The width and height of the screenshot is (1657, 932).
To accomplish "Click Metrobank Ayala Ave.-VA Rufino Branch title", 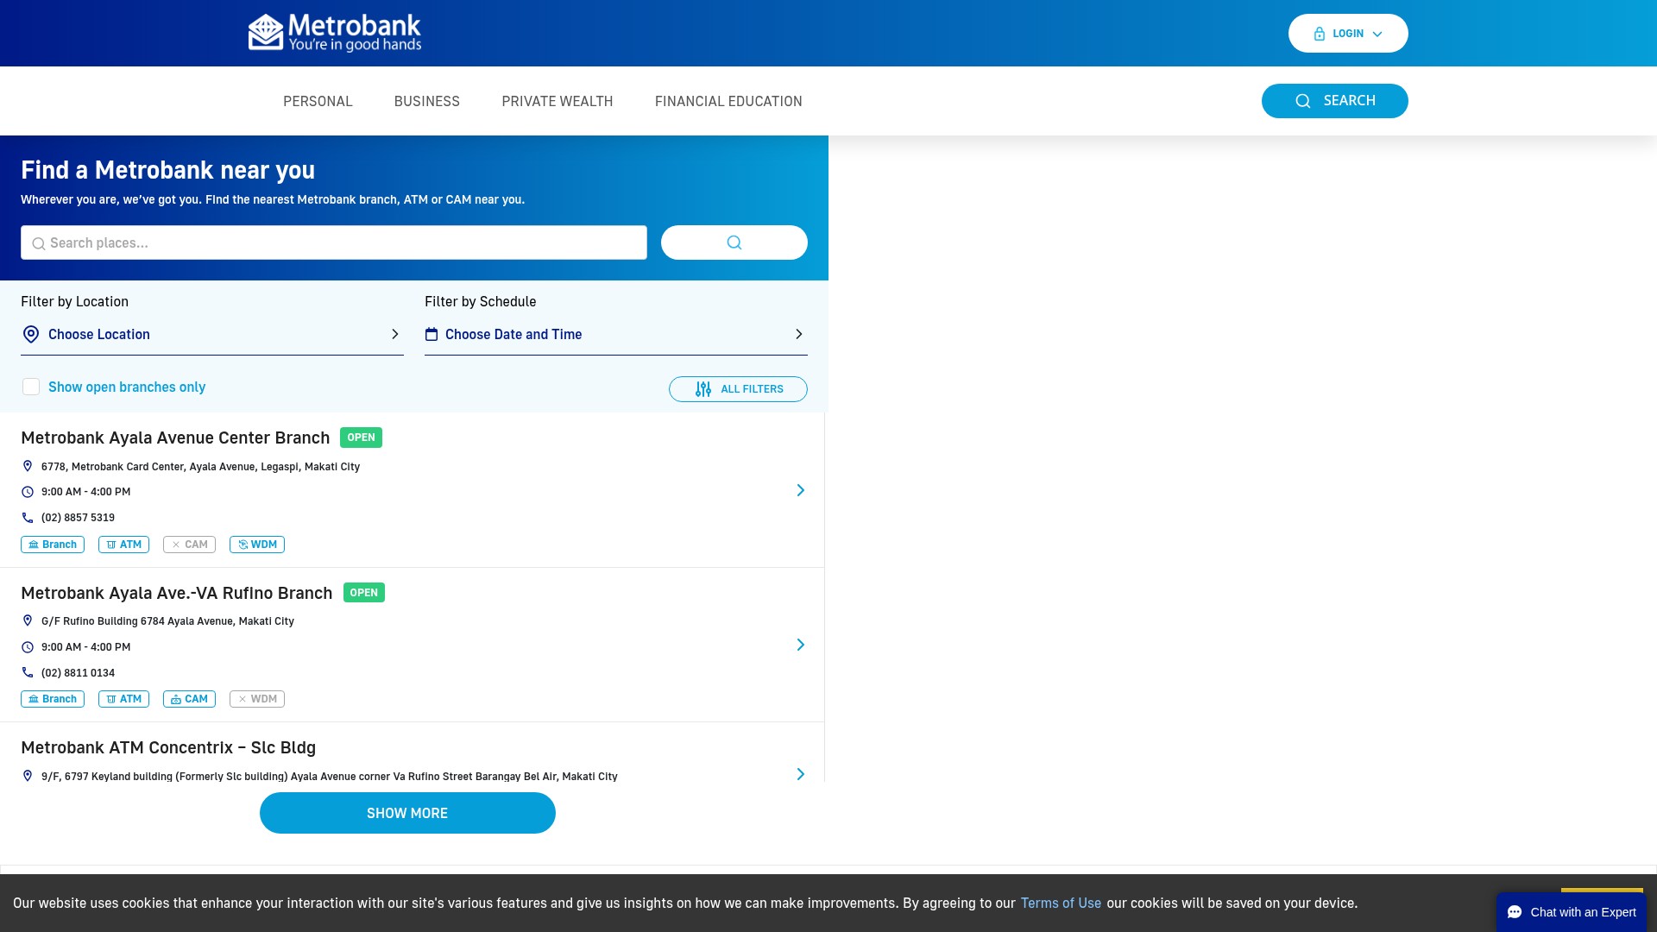I will click(x=177, y=593).
